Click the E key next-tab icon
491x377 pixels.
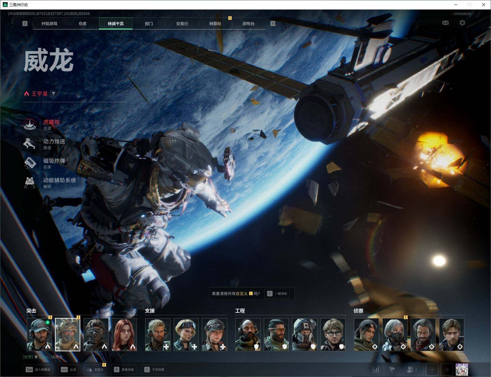[273, 24]
